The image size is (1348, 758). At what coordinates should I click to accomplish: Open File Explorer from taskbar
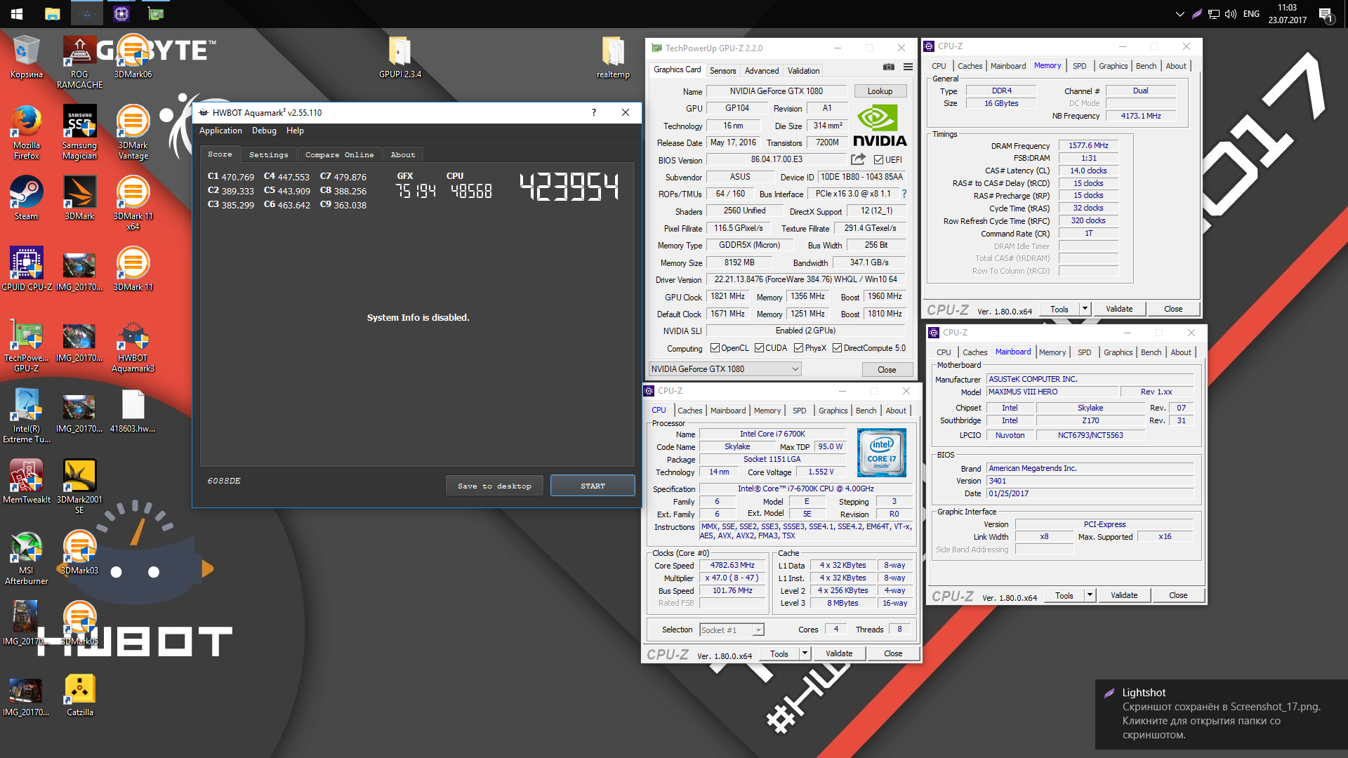(52, 13)
